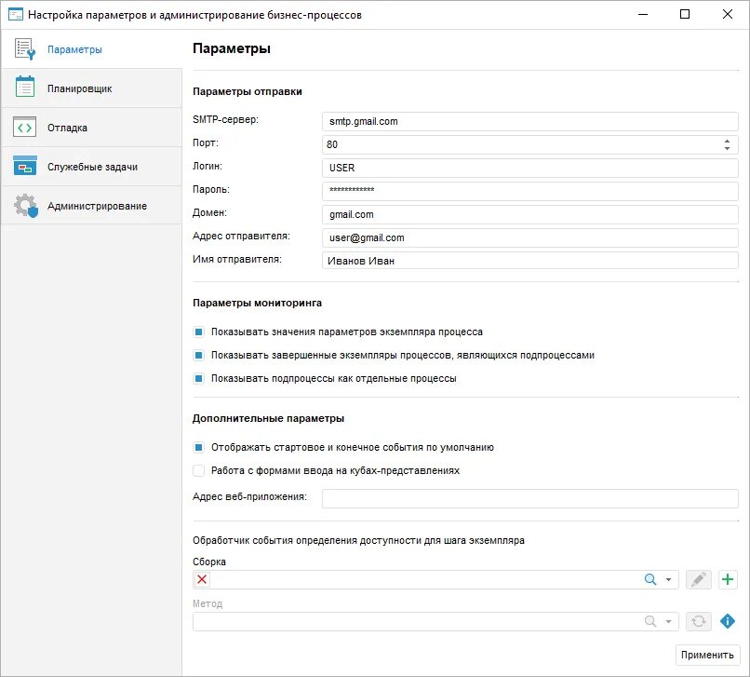Screen dimensions: 750x677
Task: Toggle Показывать значения параметров экземпляра процесса
Action: [x=198, y=332]
